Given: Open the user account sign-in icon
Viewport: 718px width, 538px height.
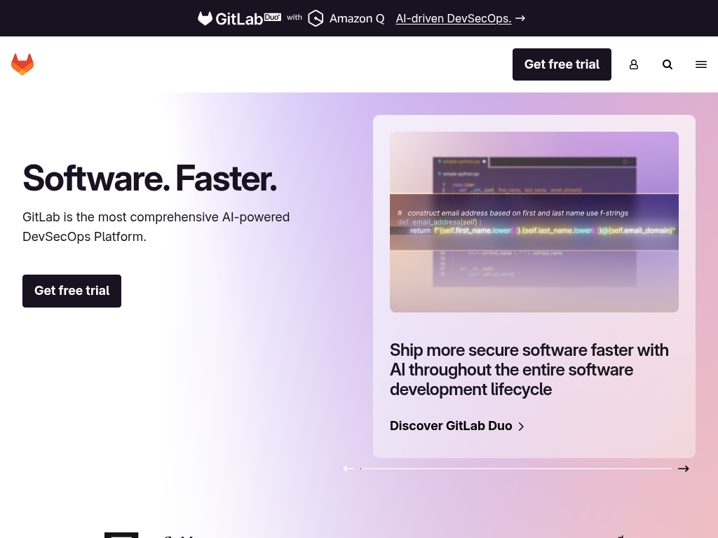Looking at the screenshot, I should 634,64.
